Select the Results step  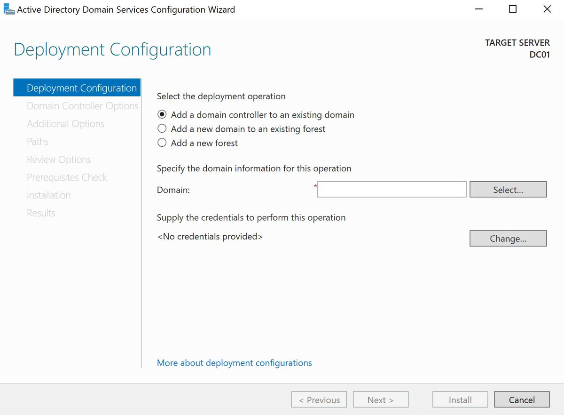(x=41, y=213)
